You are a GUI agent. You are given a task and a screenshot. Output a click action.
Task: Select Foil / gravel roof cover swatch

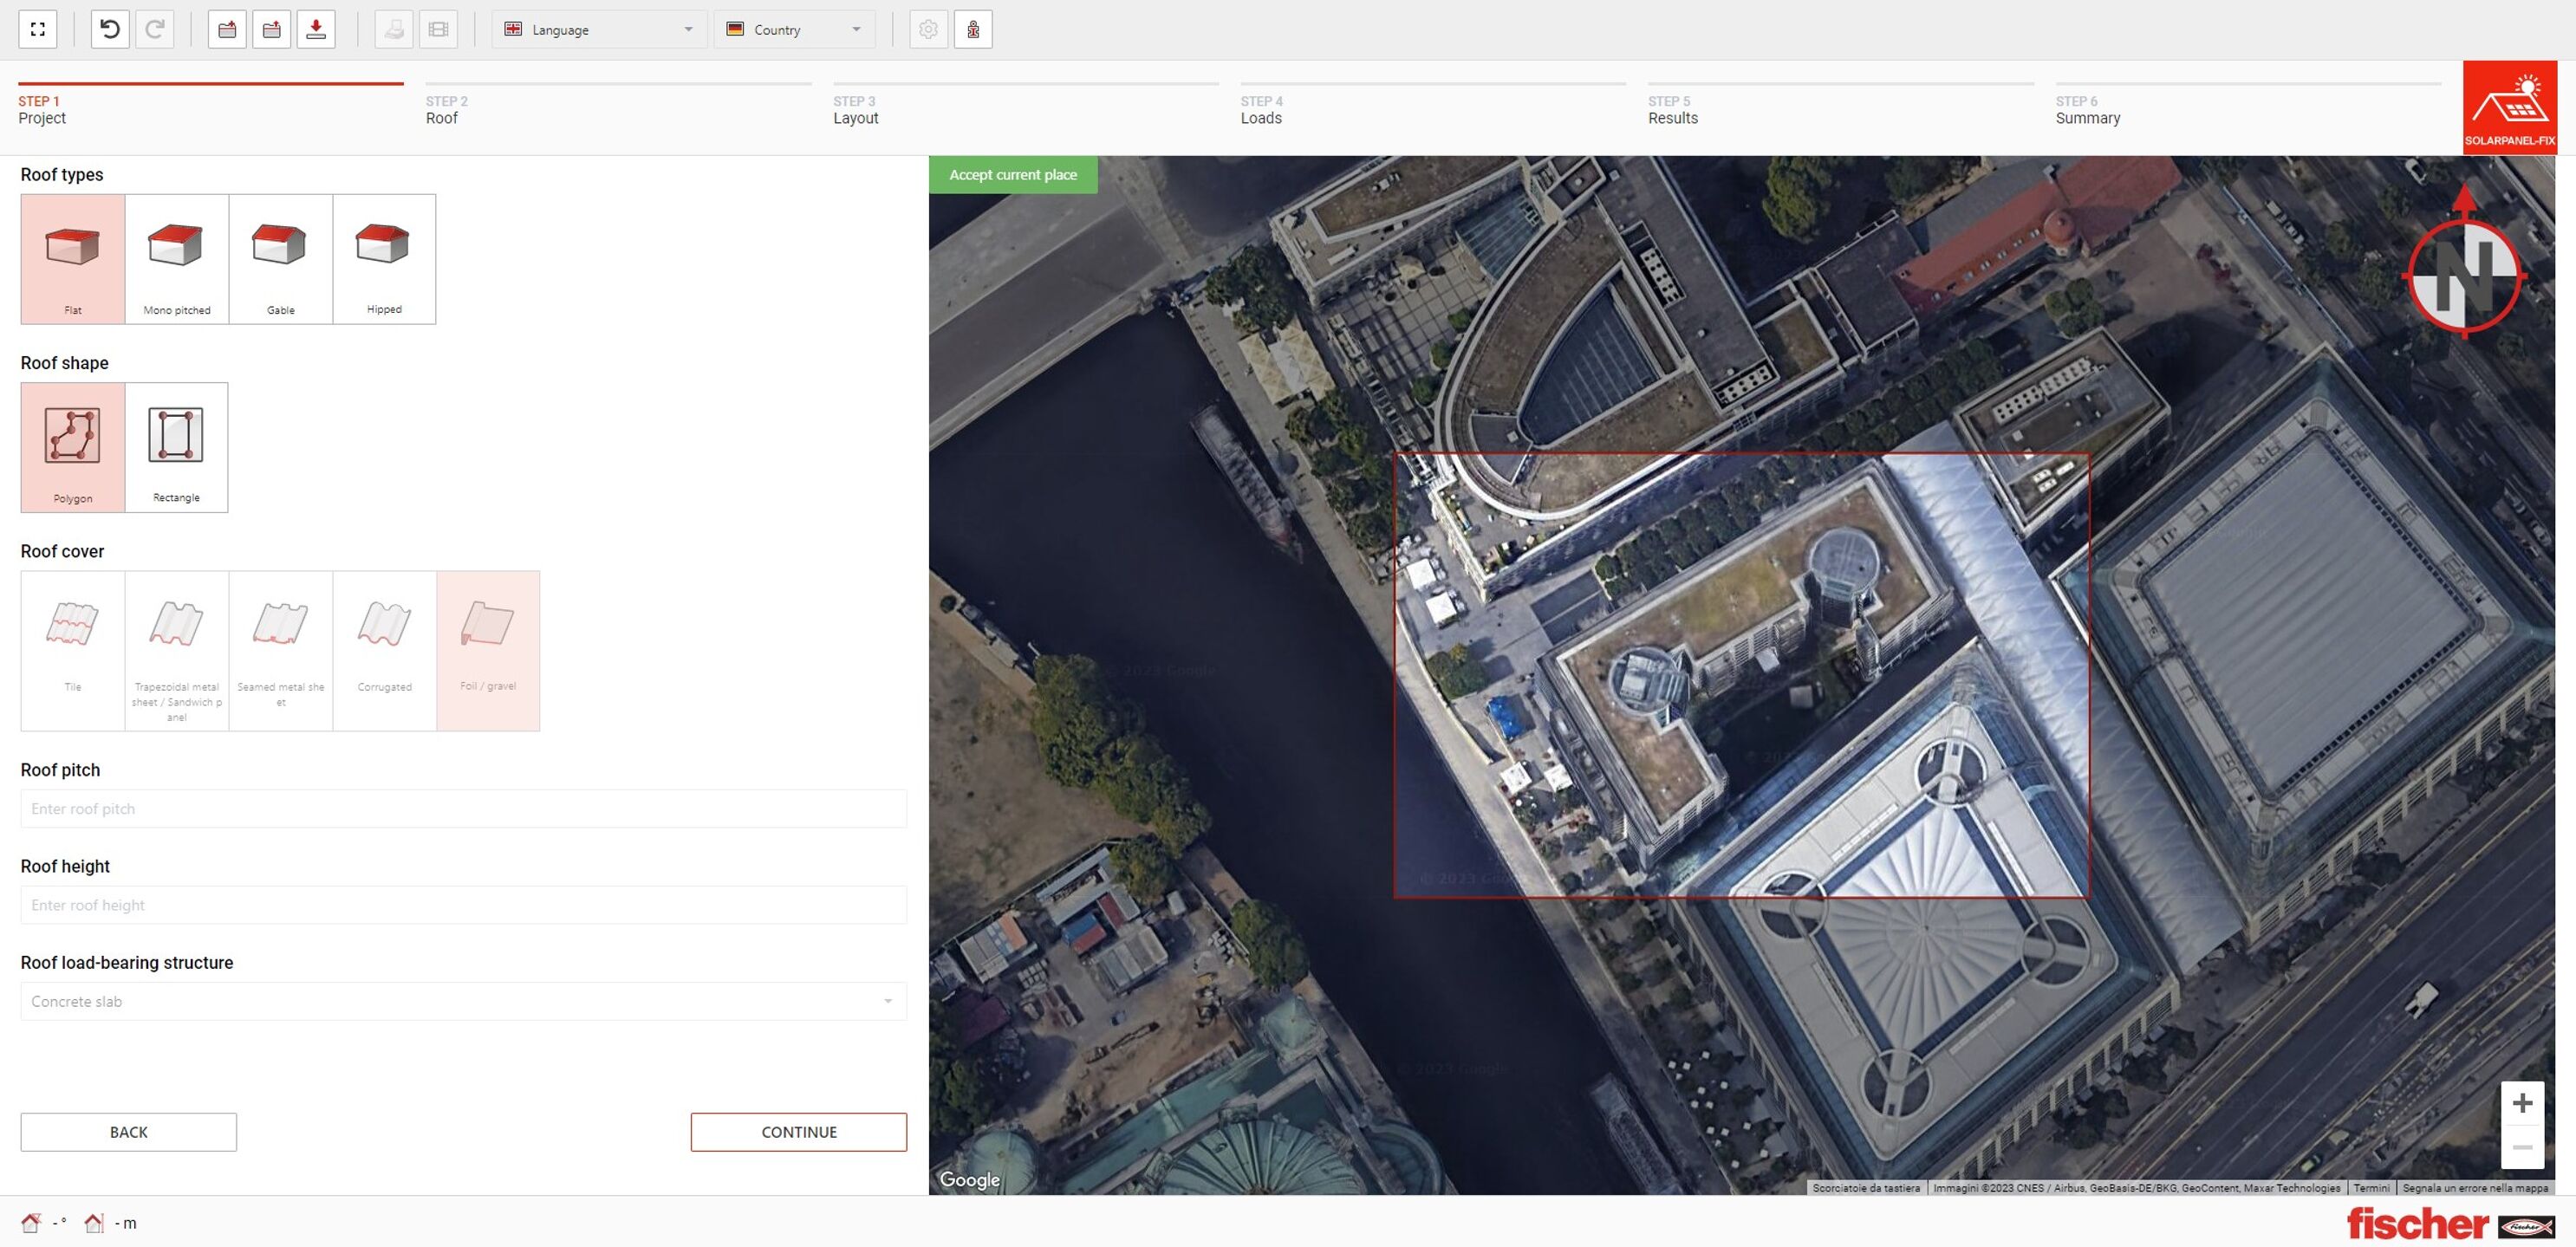pos(488,650)
